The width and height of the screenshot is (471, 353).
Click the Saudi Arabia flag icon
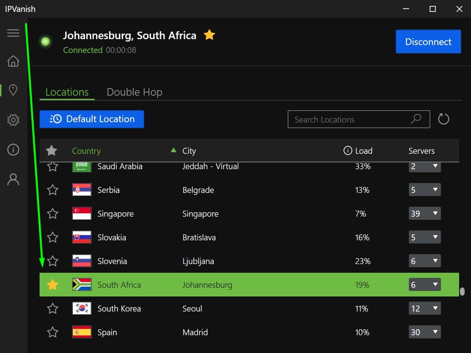pyautogui.click(x=82, y=166)
